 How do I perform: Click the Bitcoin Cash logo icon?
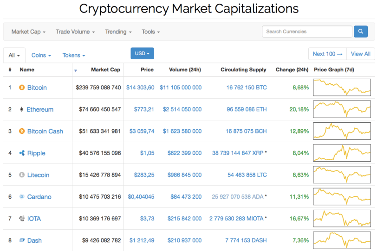coord(22,131)
